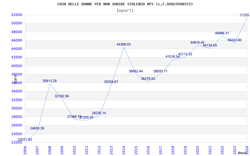Click the x-axis year label 2008
The height and width of the screenshot is (156, 250).
[x=50, y=150]
